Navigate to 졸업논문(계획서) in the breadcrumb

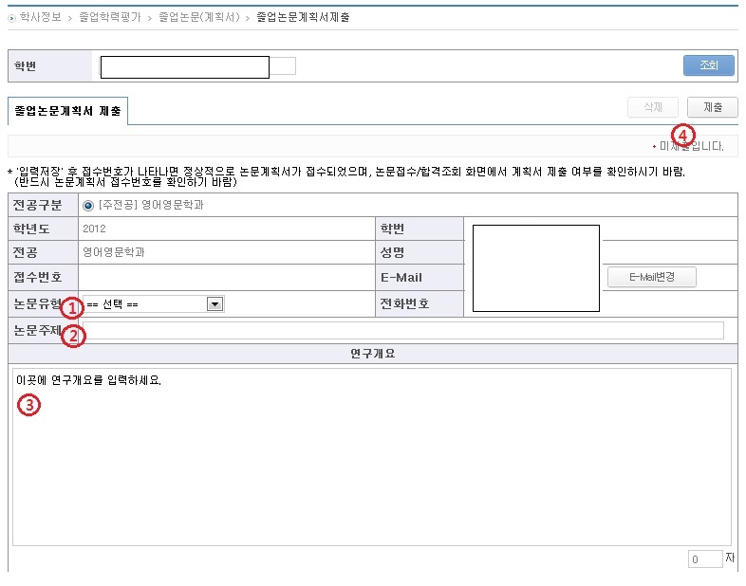pos(199,18)
